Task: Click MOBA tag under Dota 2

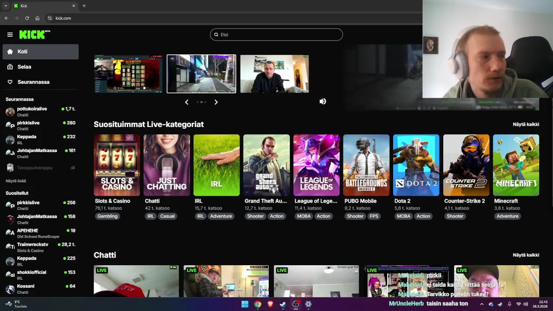Action: [x=404, y=216]
